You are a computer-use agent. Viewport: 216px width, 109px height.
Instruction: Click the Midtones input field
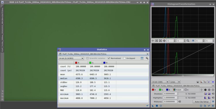(x=170, y=102)
